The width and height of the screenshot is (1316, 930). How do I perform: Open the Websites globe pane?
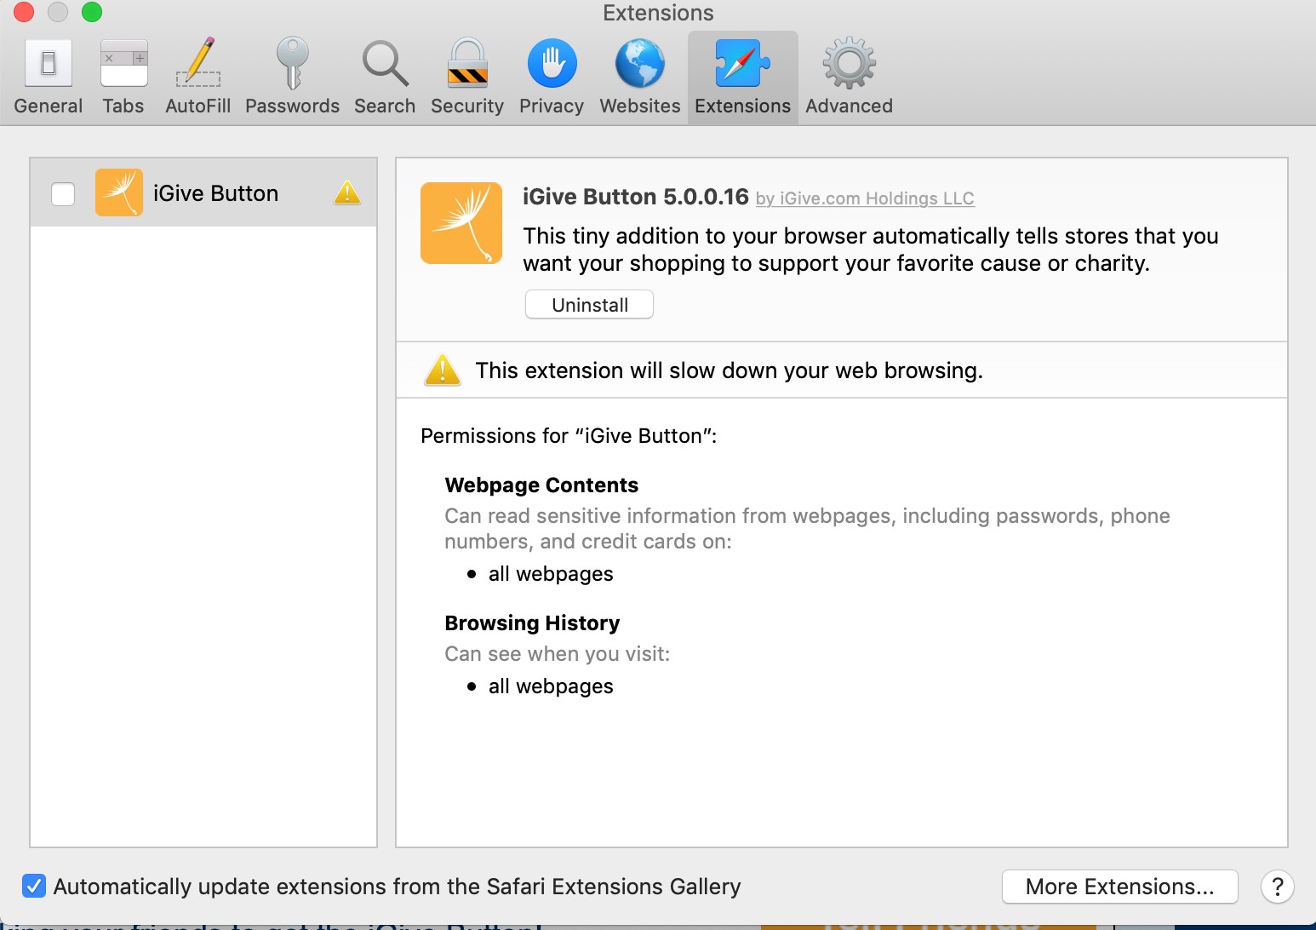point(640,77)
